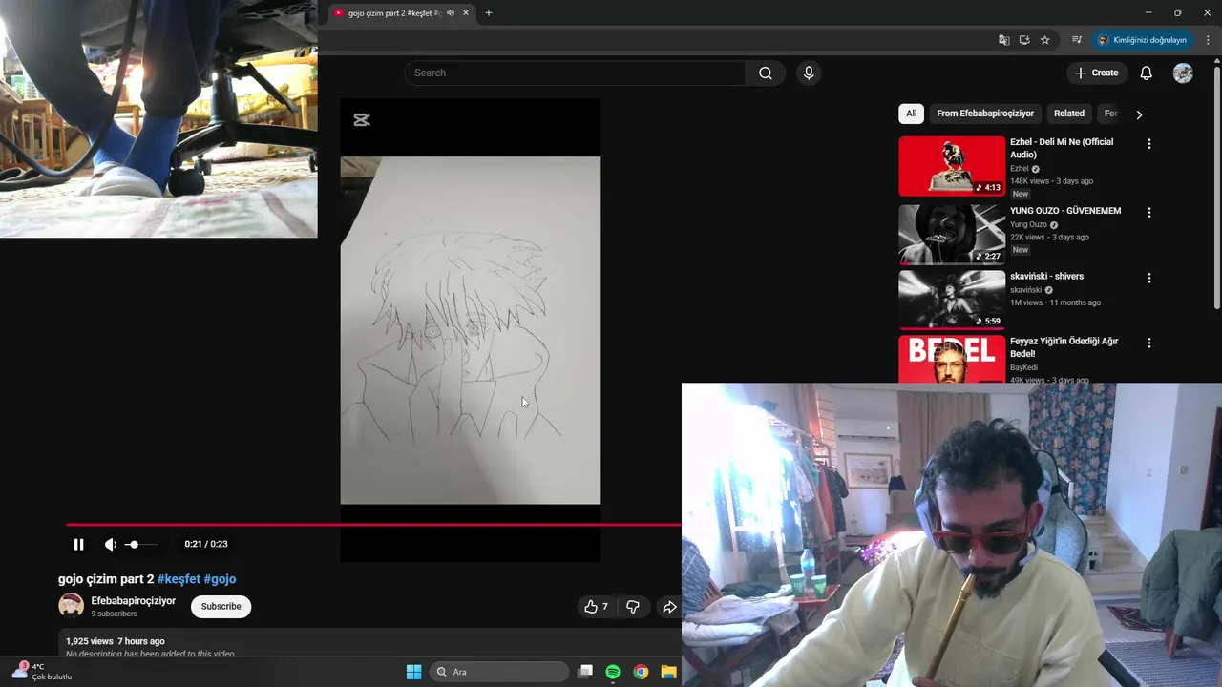Click the taskbar Ara search box
The width and height of the screenshot is (1222, 687).
[499, 672]
